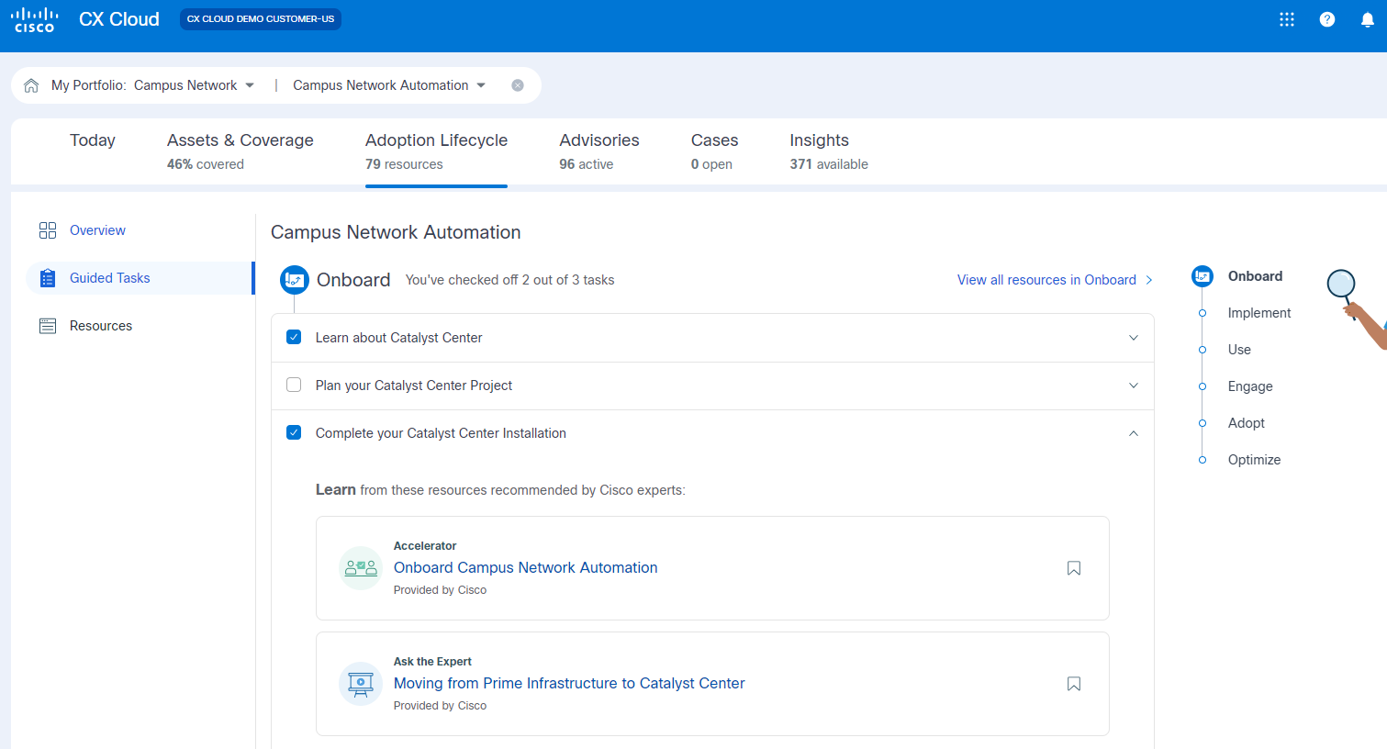Collapse Complete your Catalyst Center Installation row
Screen dimensions: 1387x749
coord(1134,433)
